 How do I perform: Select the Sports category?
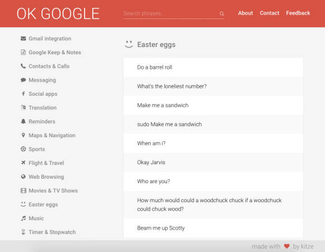36,149
